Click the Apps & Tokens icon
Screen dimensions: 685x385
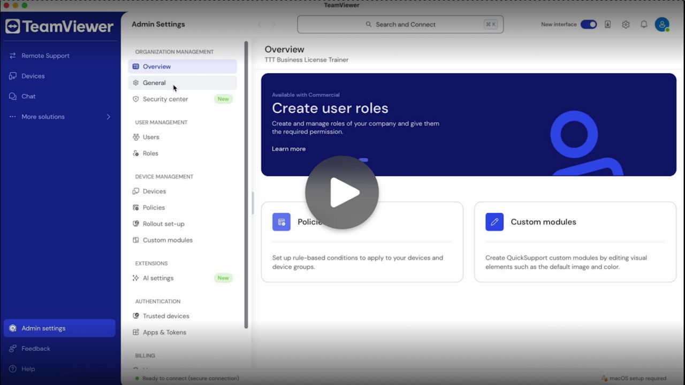pyautogui.click(x=136, y=333)
